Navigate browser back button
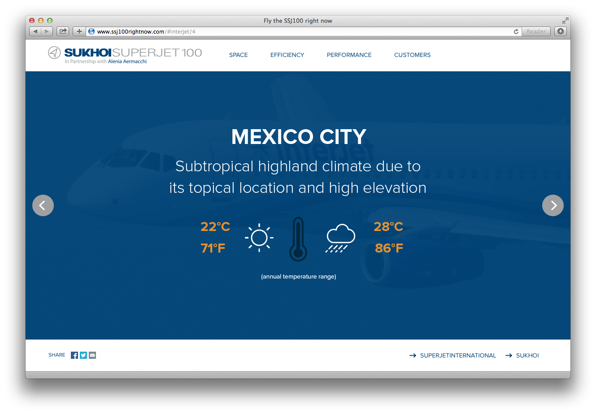 coord(35,31)
